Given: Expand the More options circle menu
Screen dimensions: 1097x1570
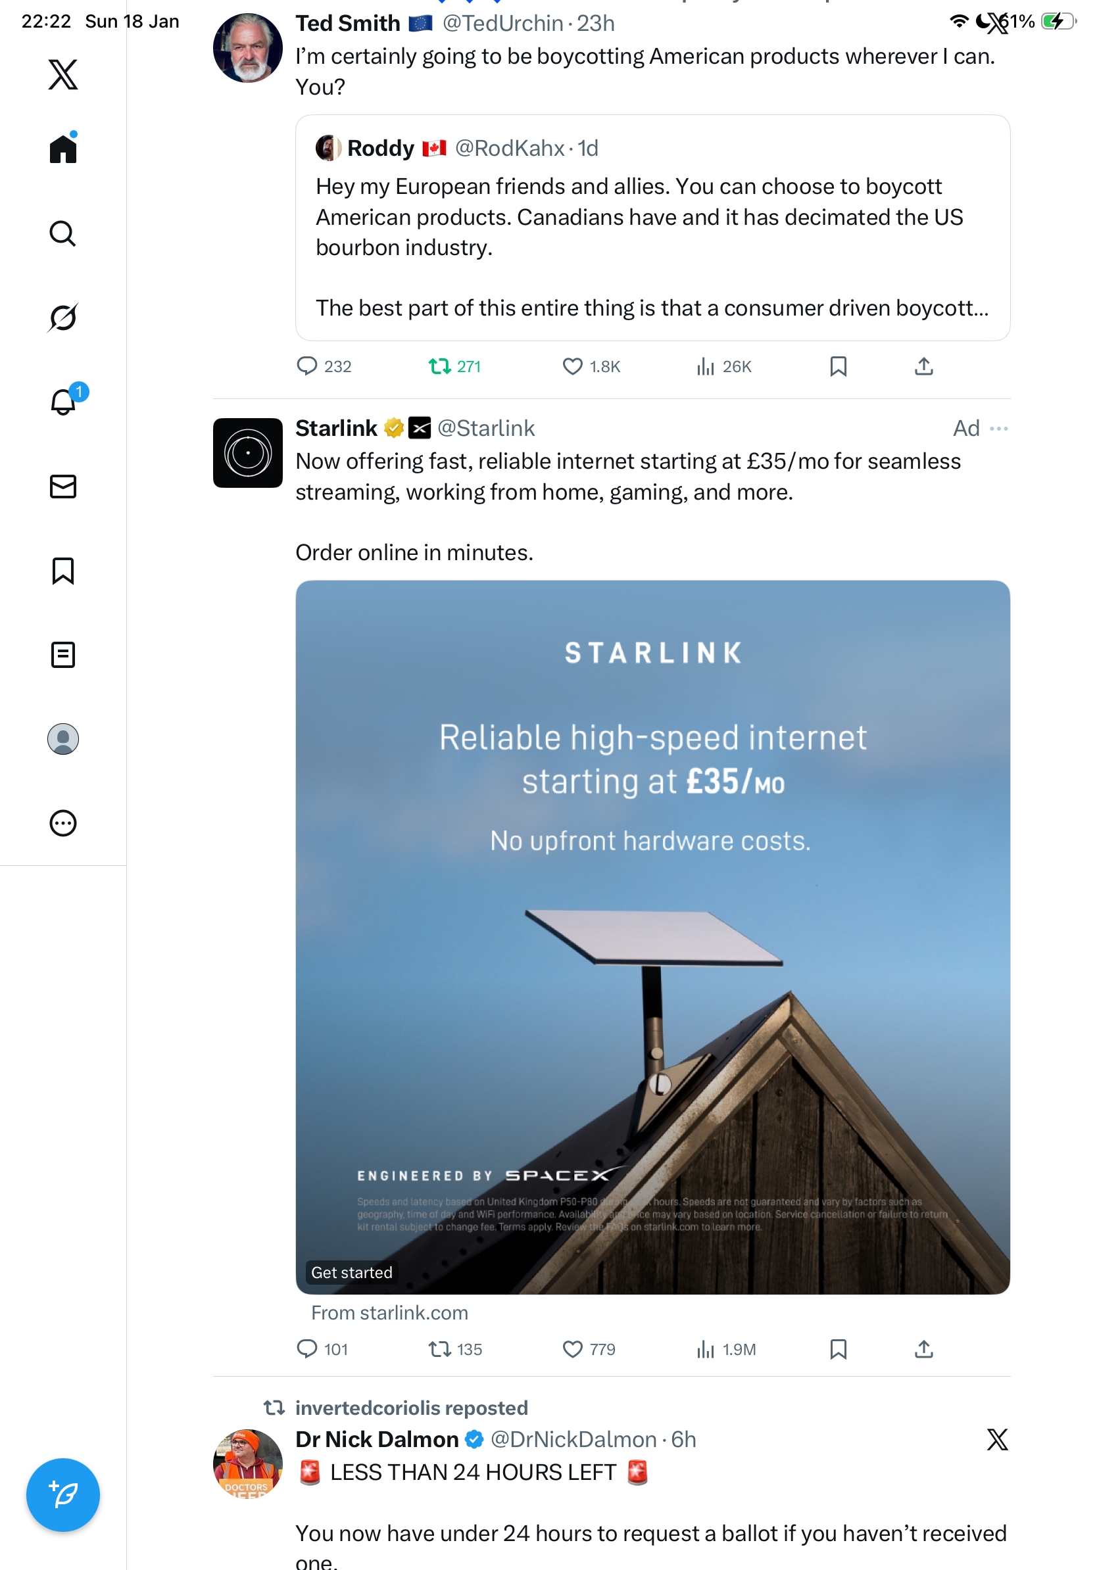Looking at the screenshot, I should 63,822.
